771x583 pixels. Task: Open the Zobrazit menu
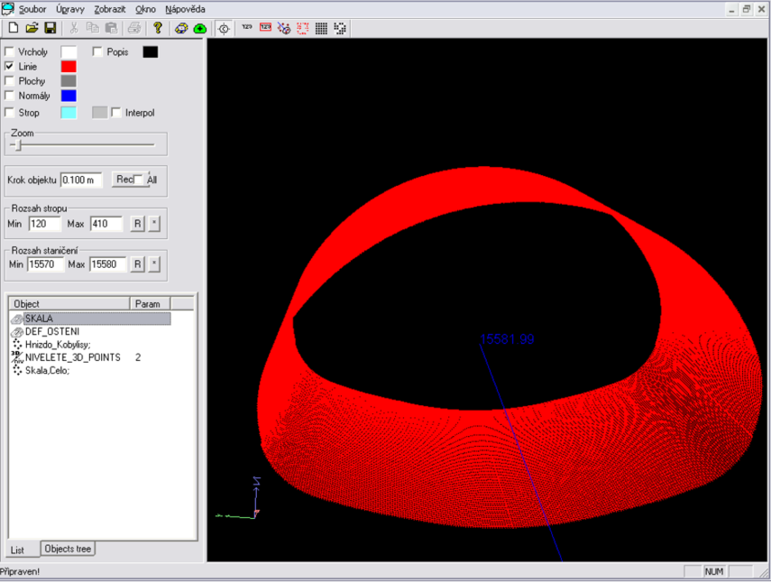click(x=108, y=9)
